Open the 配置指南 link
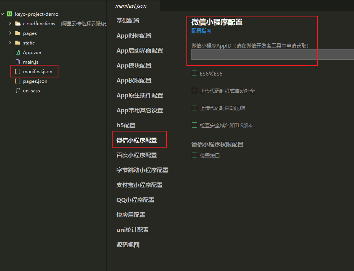The image size is (354, 271). point(201,31)
